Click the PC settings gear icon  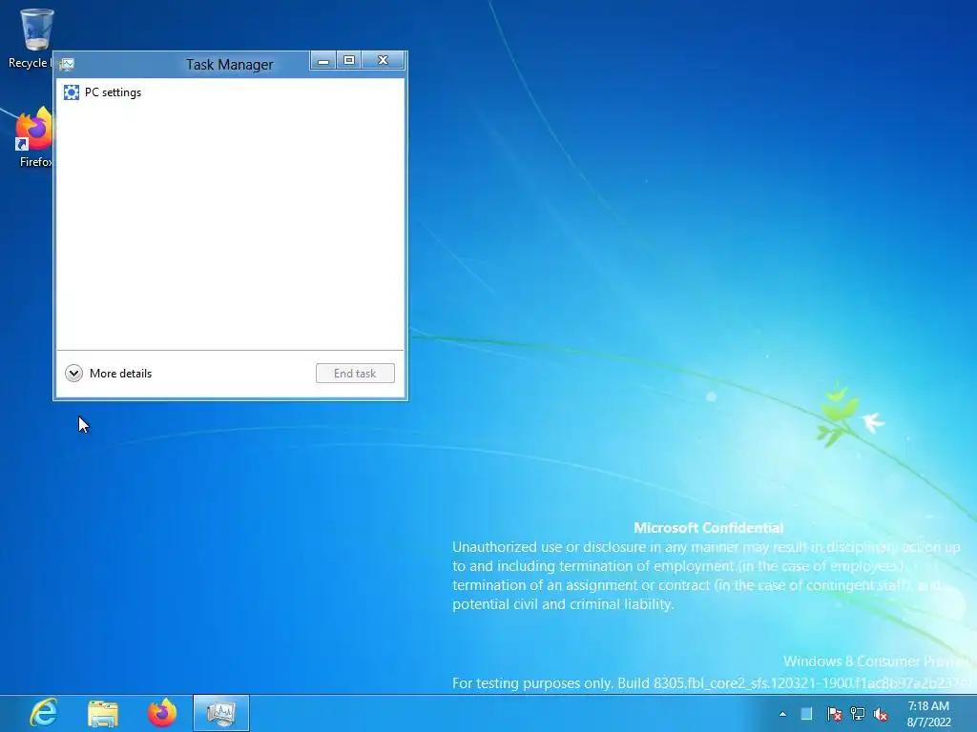click(x=72, y=92)
